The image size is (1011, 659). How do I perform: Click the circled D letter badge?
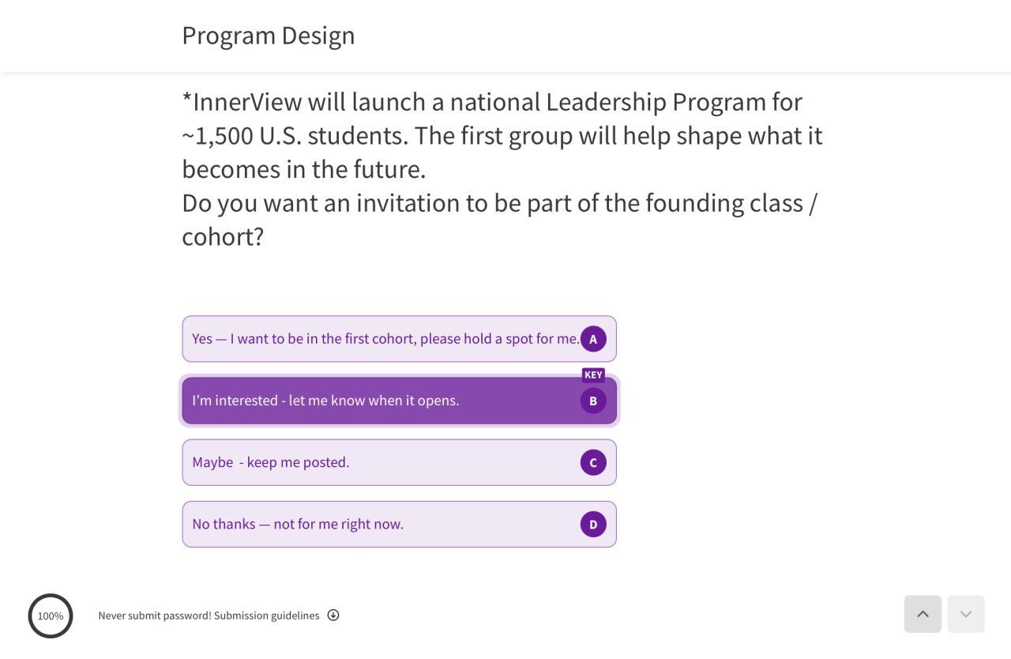coord(593,524)
